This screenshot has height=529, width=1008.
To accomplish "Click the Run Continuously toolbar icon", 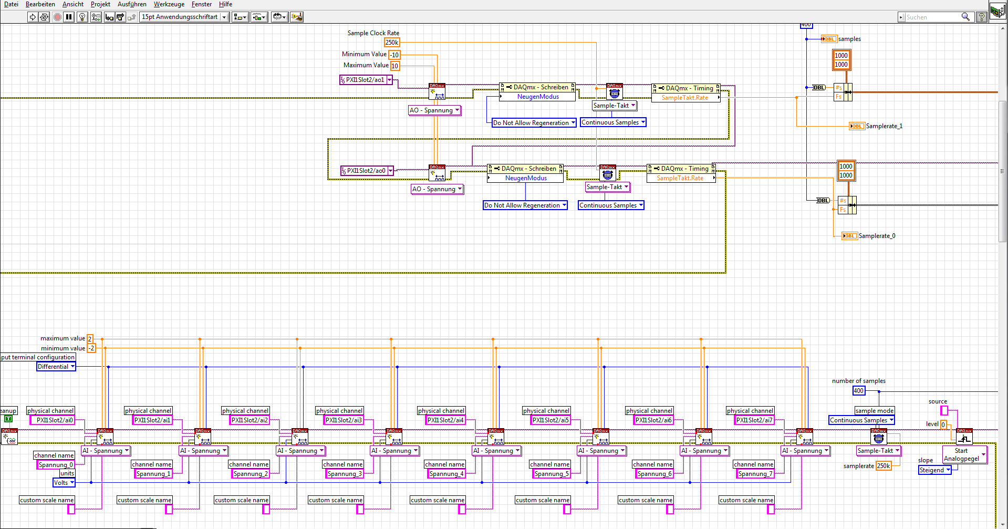I will click(44, 17).
